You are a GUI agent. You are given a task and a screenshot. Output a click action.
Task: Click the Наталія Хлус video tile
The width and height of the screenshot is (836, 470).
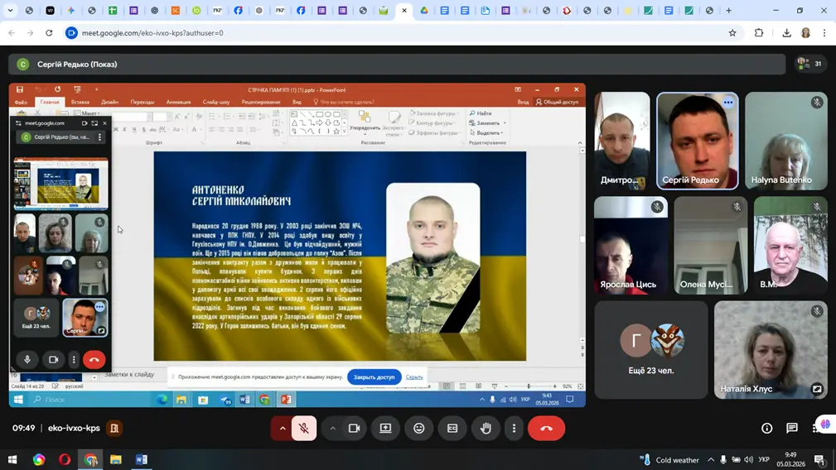(771, 349)
